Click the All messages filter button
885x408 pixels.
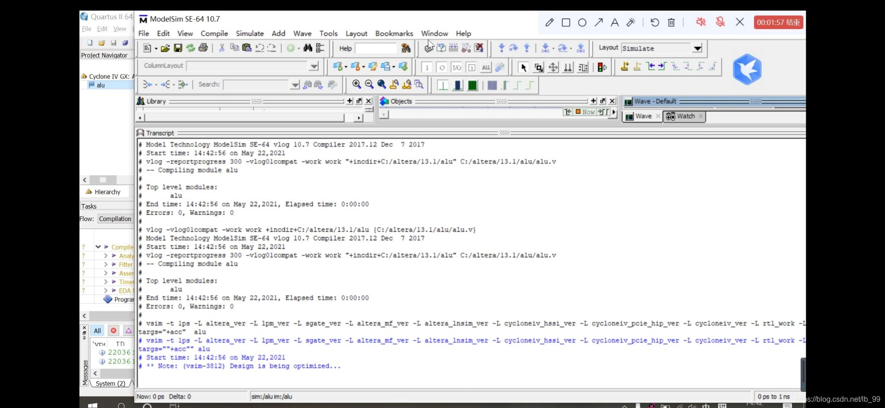[x=97, y=331]
